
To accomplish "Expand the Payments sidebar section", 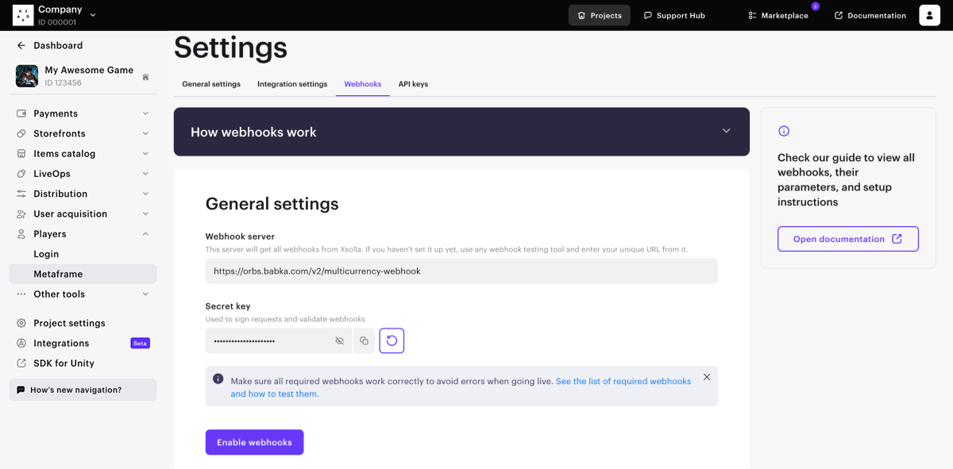I will (x=145, y=113).
